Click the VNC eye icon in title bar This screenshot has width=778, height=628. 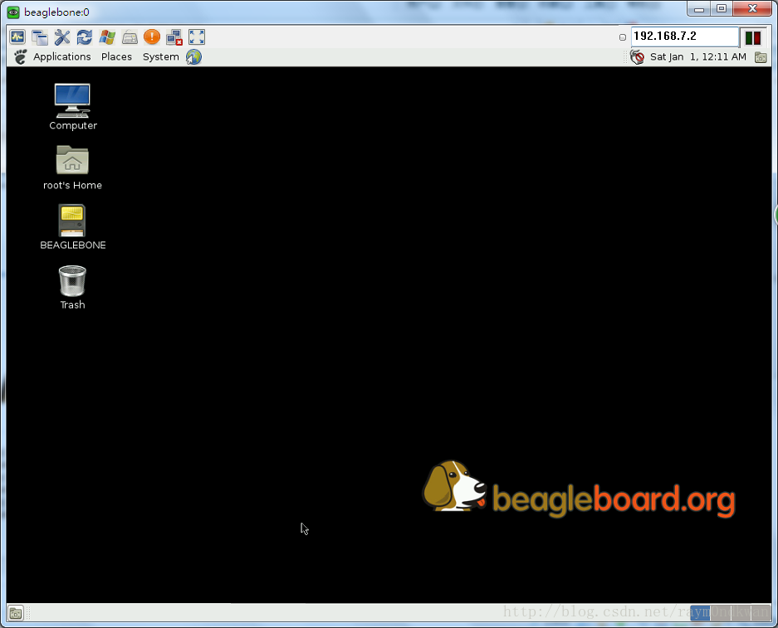click(13, 12)
